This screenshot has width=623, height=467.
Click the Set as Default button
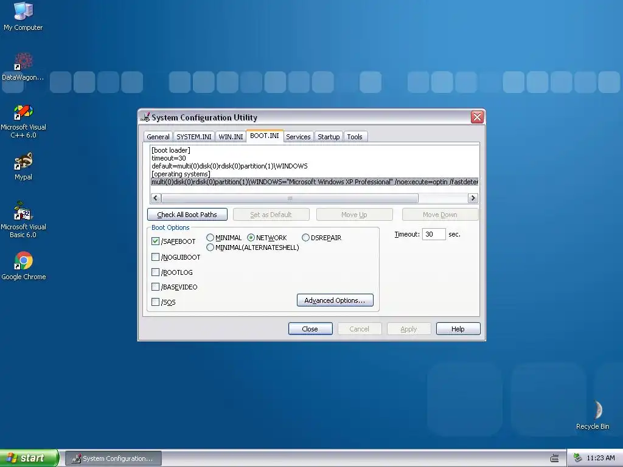(x=271, y=215)
